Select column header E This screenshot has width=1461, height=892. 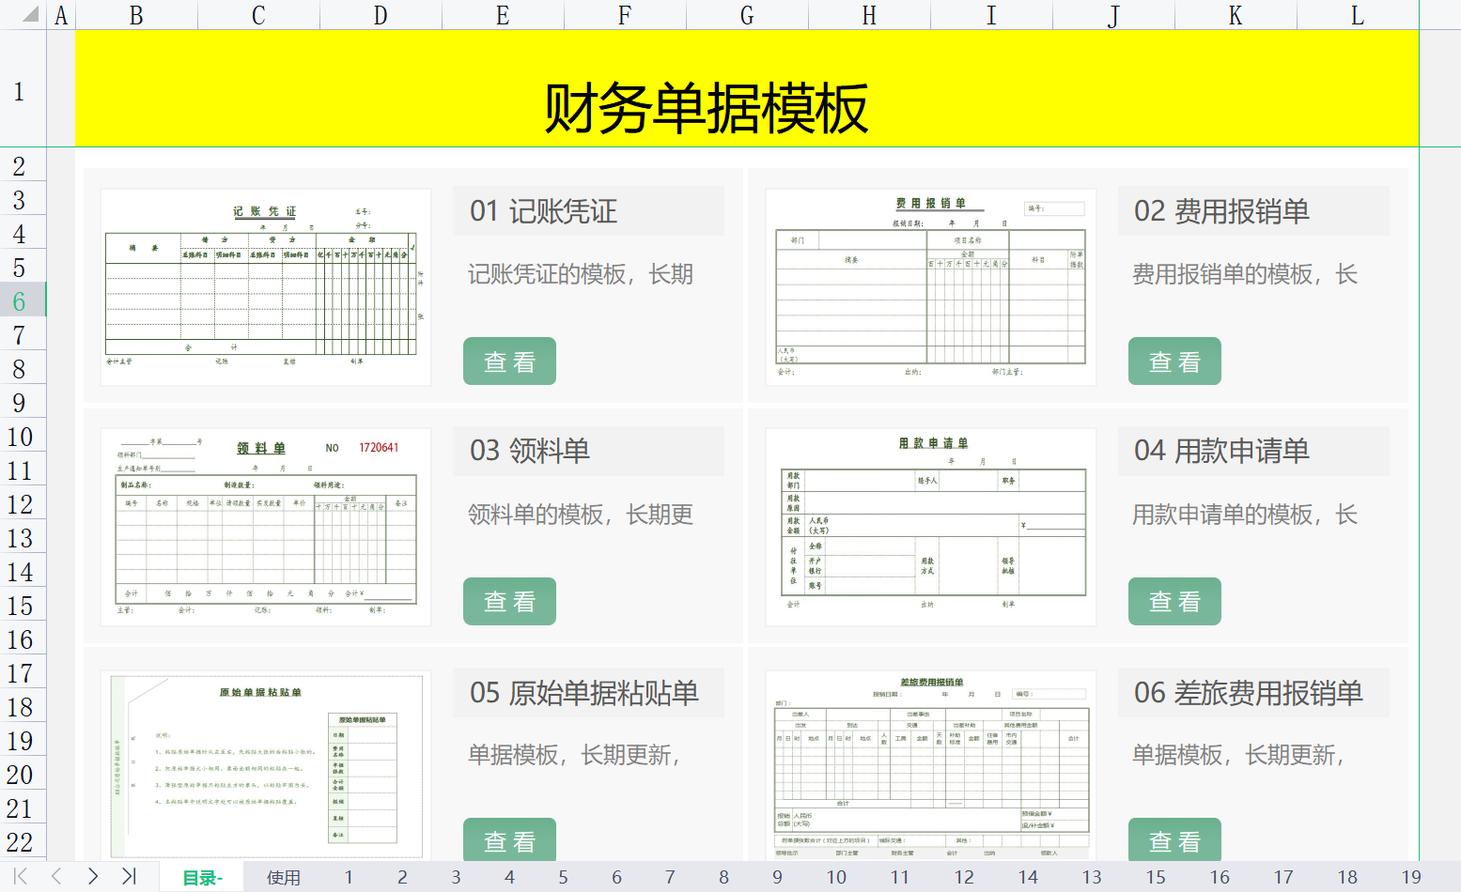[503, 15]
